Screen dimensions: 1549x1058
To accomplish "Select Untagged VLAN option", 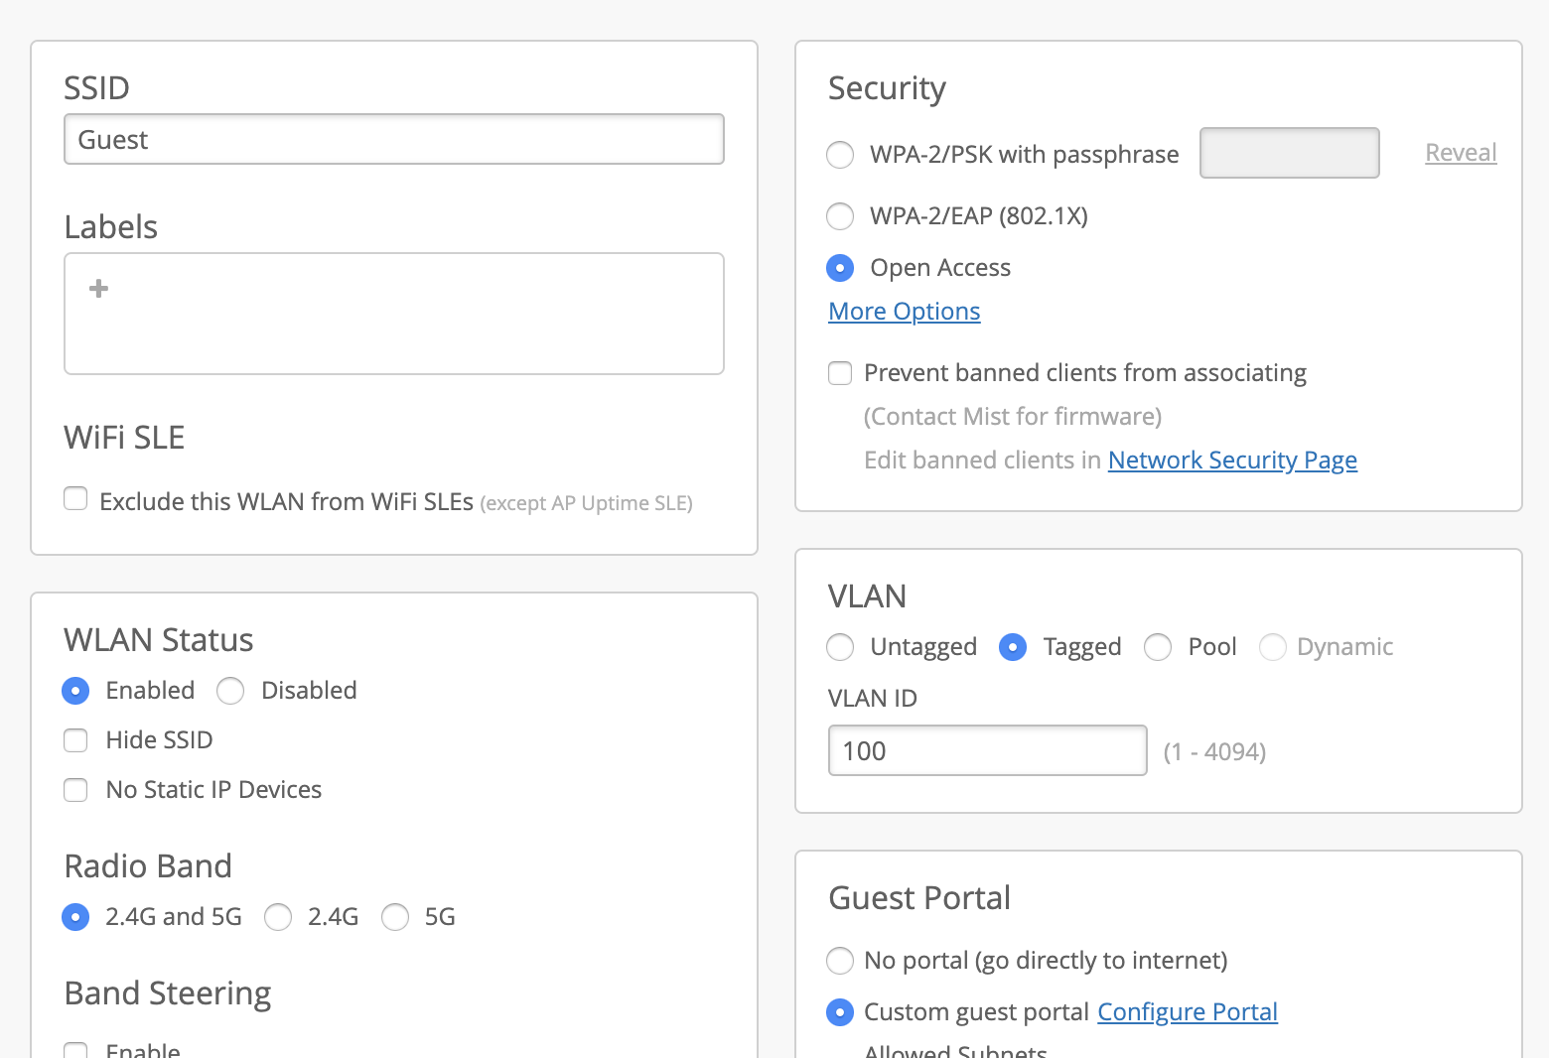I will pos(840,647).
